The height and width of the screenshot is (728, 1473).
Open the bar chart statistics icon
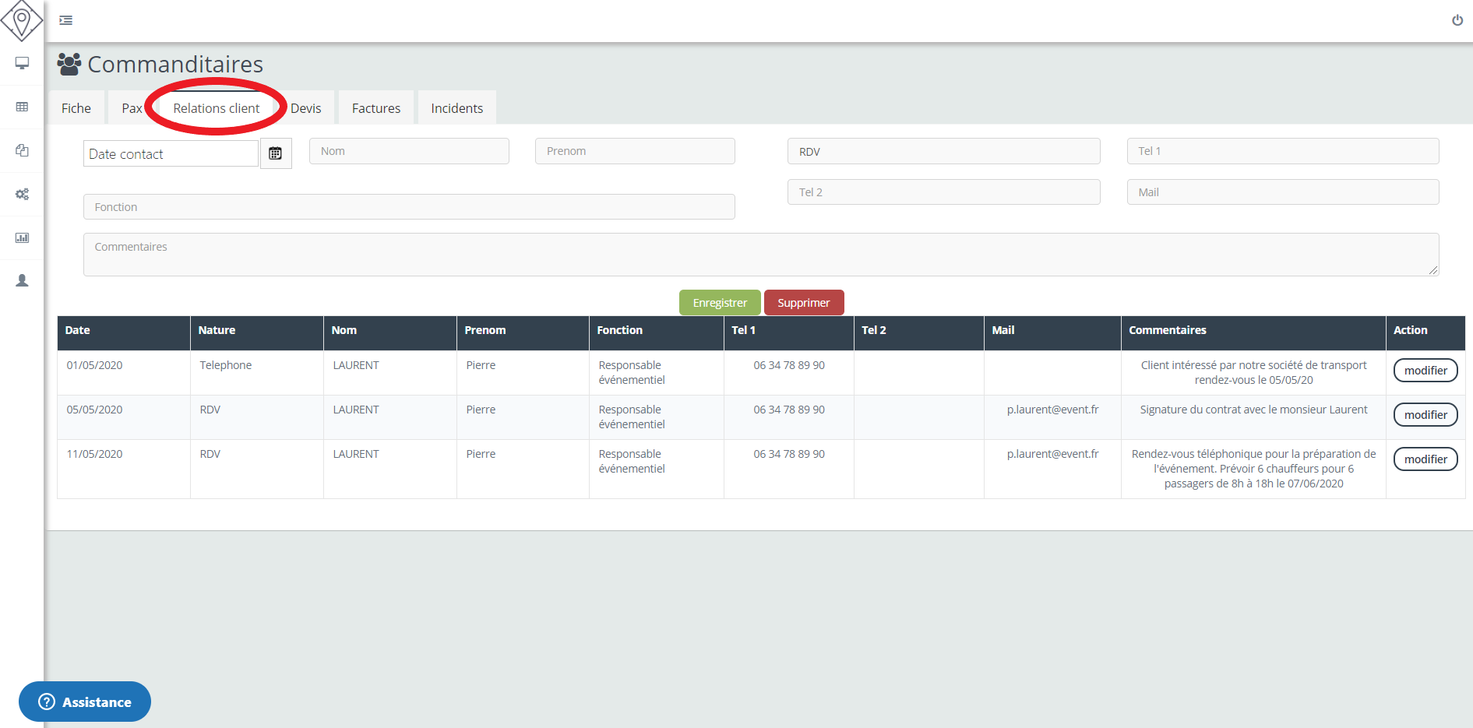point(22,237)
